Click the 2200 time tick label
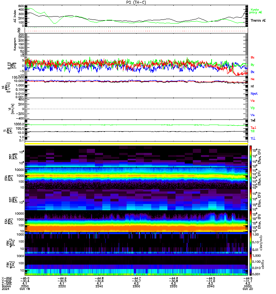This screenshot has width=276, height=294. click(x=25, y=286)
